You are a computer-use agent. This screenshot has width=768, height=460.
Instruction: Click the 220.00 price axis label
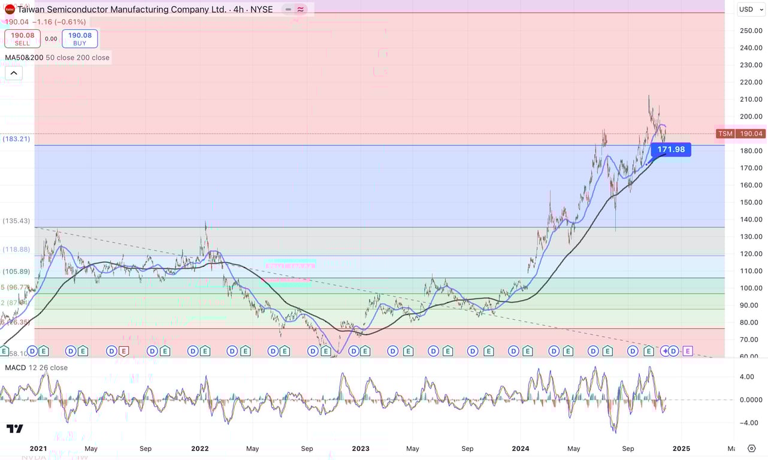[751, 82]
